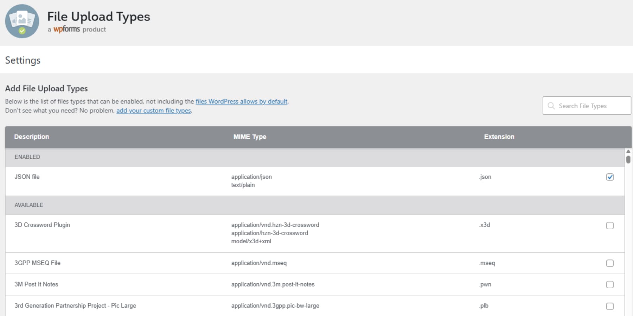The height and width of the screenshot is (316, 633).
Task: Enable the 3GPP MSEQ File type
Action: coord(610,263)
